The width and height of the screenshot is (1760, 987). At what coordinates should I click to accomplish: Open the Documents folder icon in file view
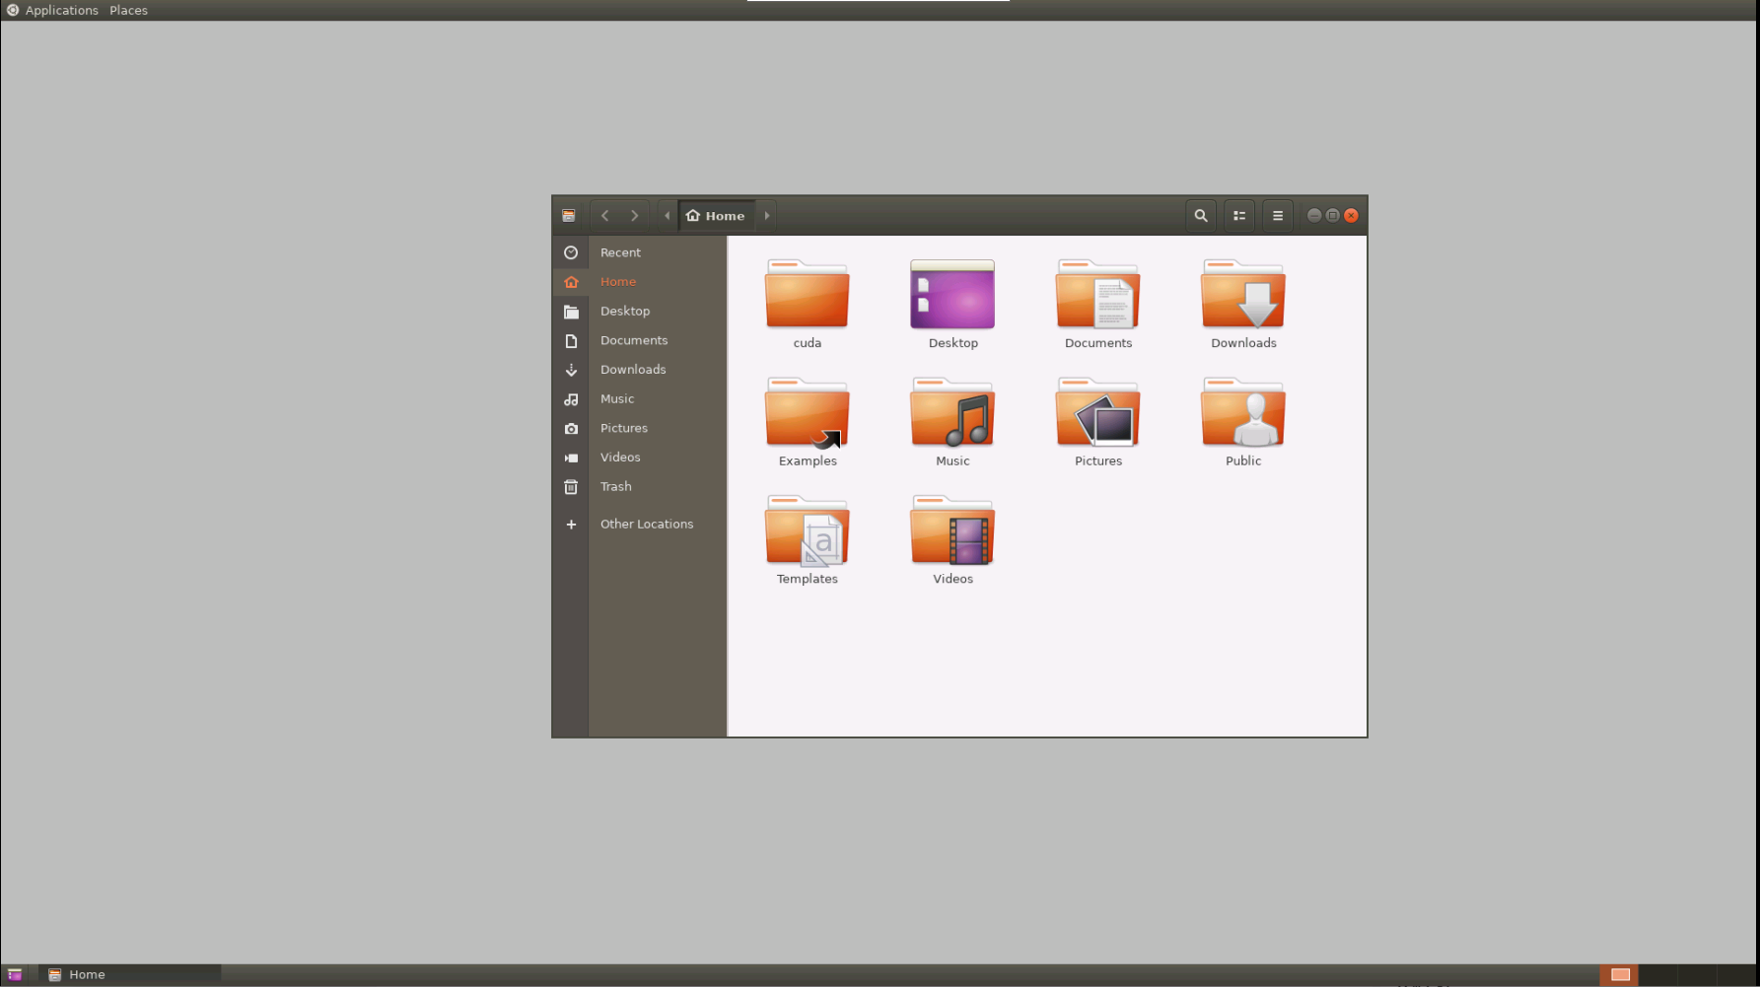tap(1097, 295)
